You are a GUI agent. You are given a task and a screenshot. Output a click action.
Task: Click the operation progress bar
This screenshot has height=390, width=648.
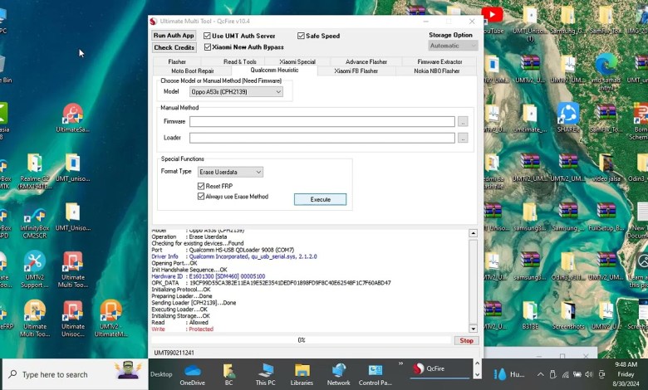301,340
